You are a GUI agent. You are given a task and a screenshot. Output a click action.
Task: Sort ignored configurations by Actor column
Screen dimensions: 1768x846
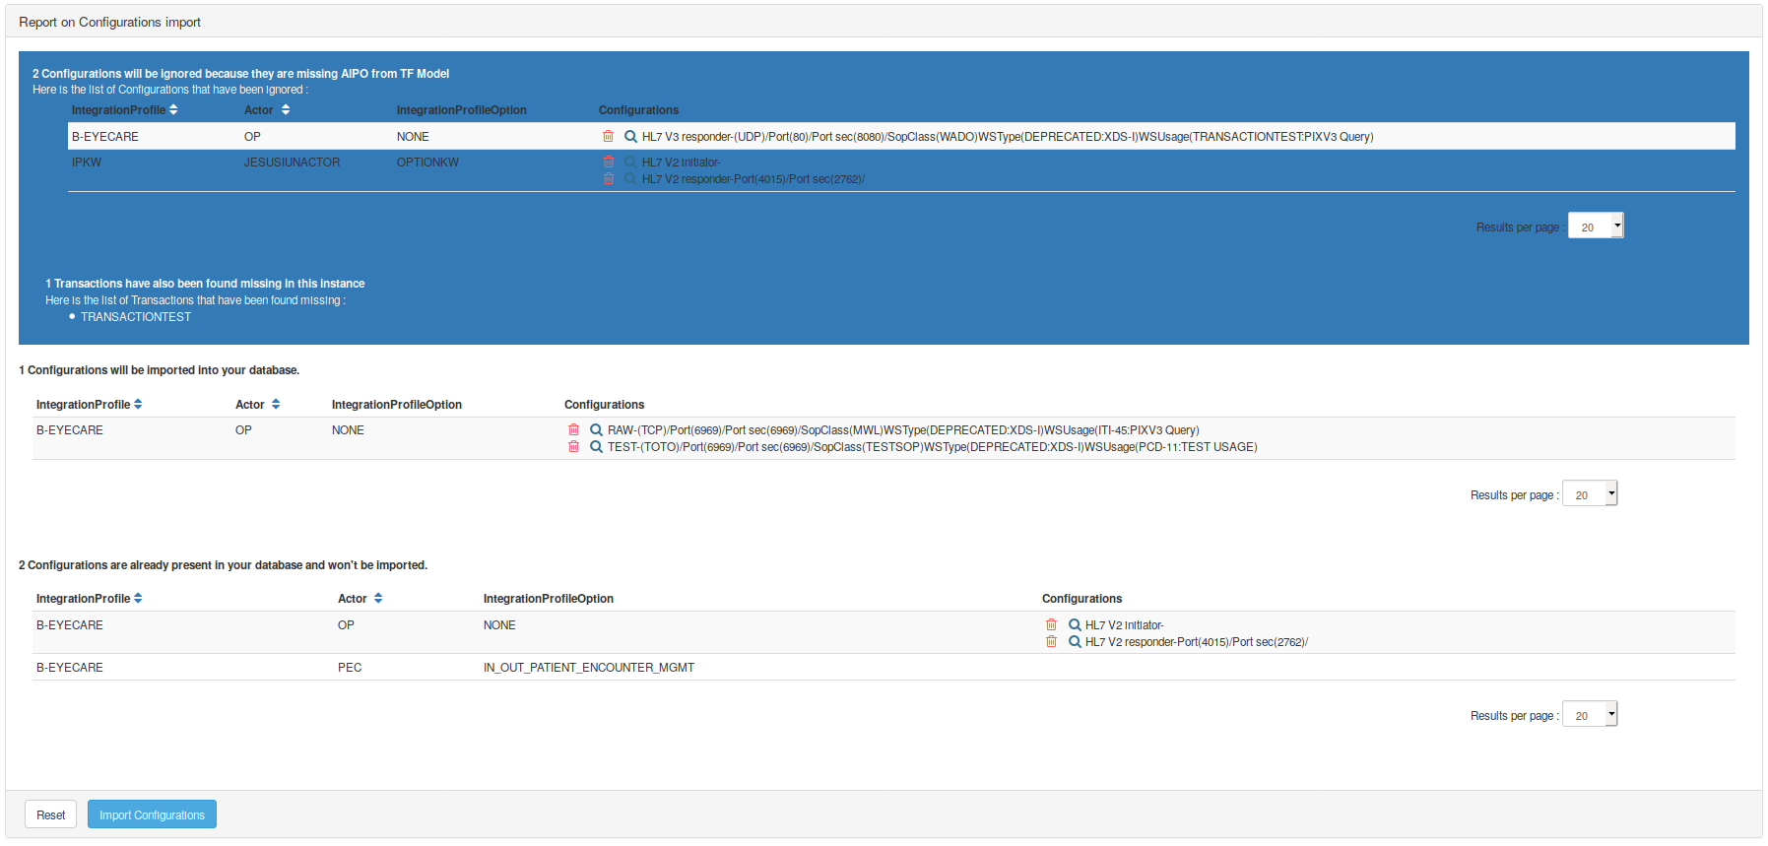pos(286,110)
